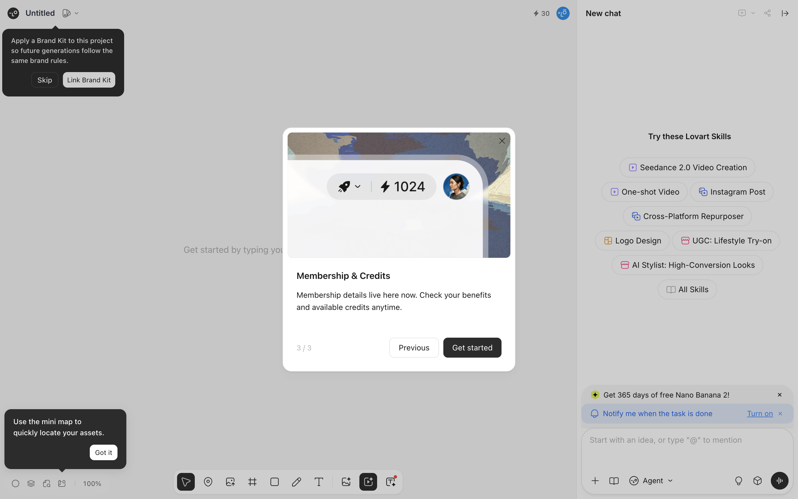This screenshot has height=499, width=798.
Task: Click the plus attachment icon in chat input
Action: tap(595, 480)
